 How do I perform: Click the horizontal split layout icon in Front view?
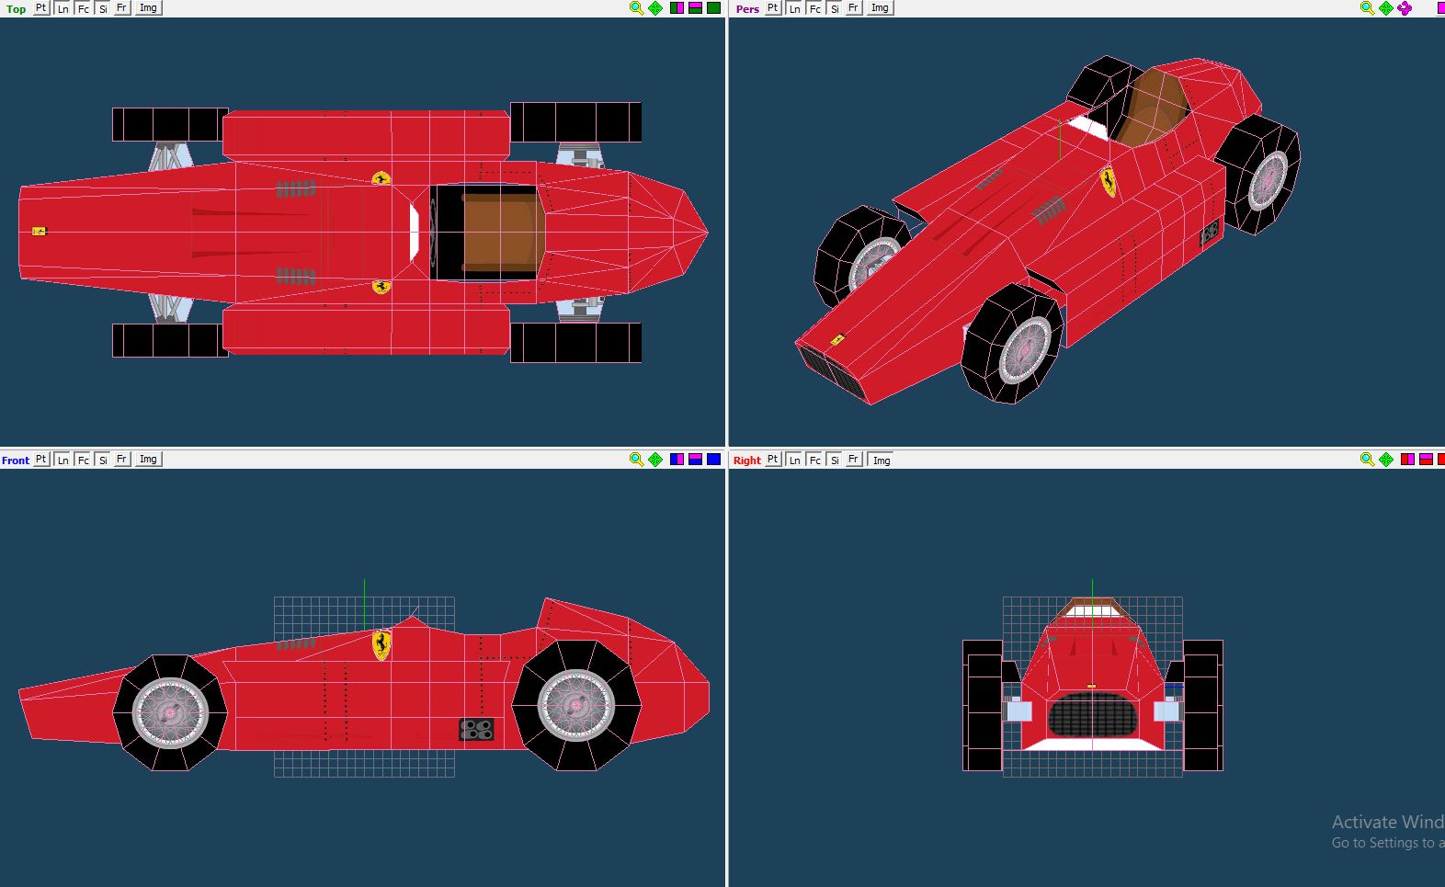696,460
